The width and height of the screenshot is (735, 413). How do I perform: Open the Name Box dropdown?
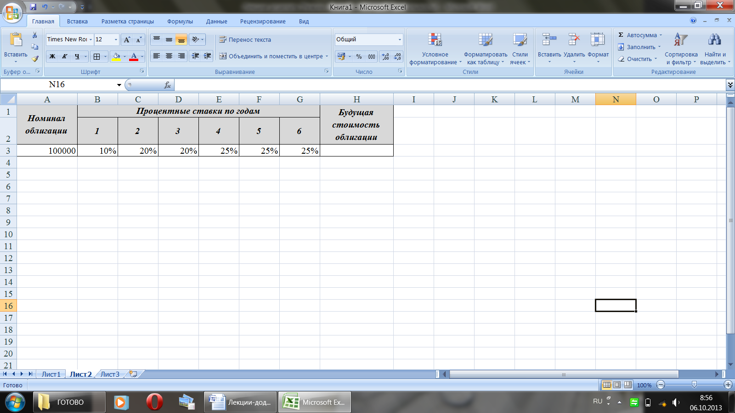coord(119,85)
